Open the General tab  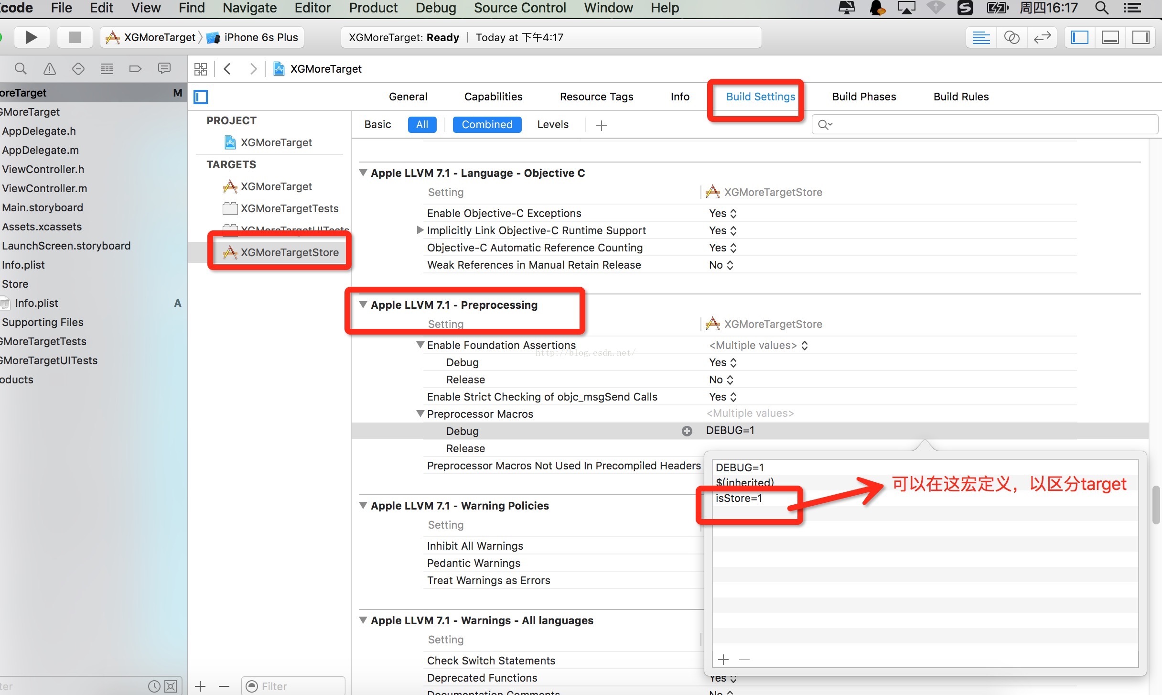click(408, 97)
